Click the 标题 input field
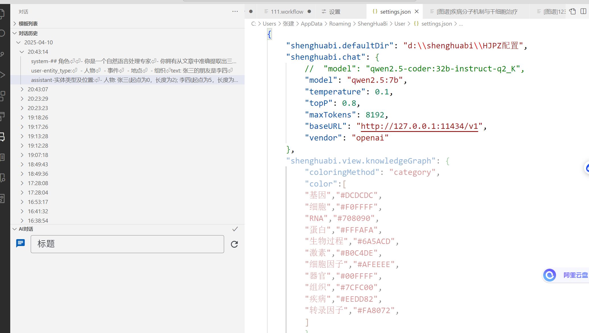Screen dimensions: 589x333 [127, 244]
